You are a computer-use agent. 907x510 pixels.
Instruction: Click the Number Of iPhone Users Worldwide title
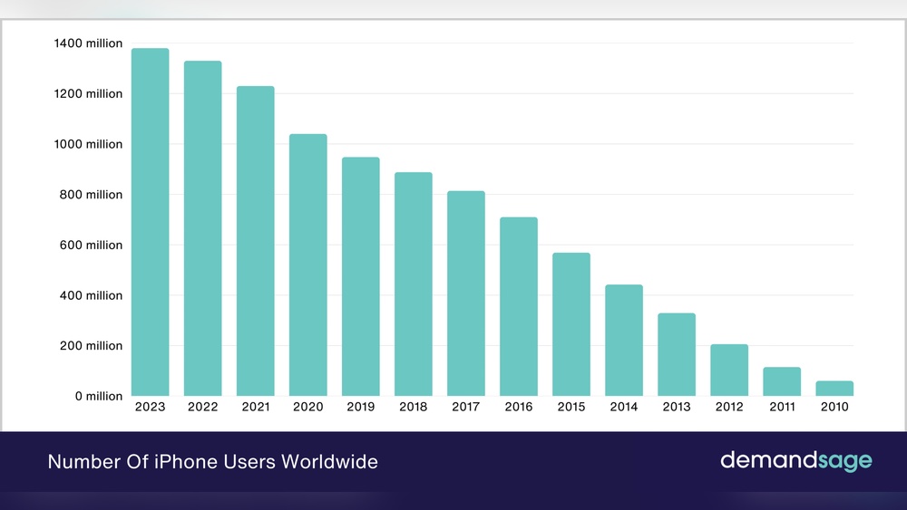click(213, 461)
